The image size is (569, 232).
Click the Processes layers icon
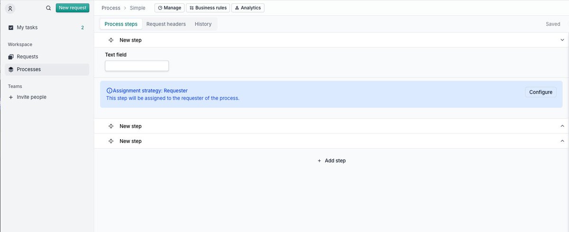click(11, 69)
